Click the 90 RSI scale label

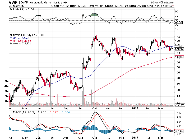[177, 12]
